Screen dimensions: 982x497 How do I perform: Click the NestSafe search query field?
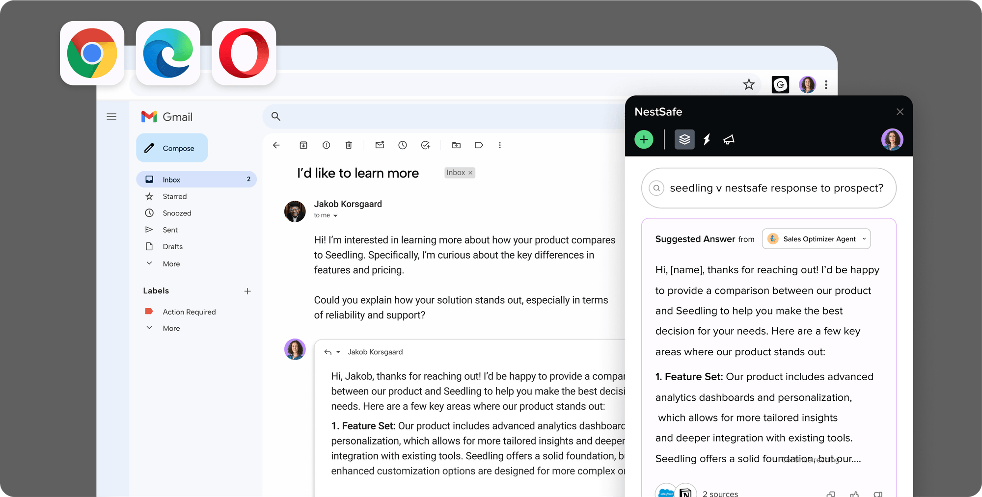tap(769, 188)
